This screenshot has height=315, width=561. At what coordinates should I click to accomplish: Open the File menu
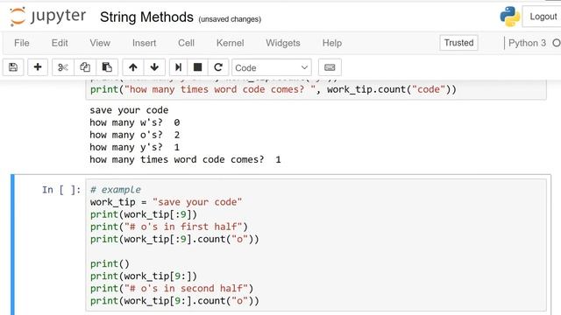[22, 43]
